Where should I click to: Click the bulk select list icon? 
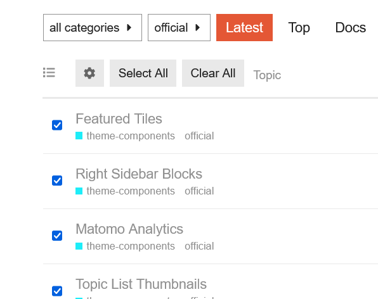(49, 73)
